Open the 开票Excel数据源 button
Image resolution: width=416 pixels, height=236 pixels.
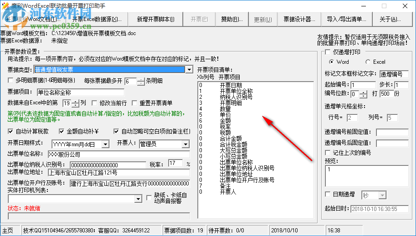[x=97, y=19]
